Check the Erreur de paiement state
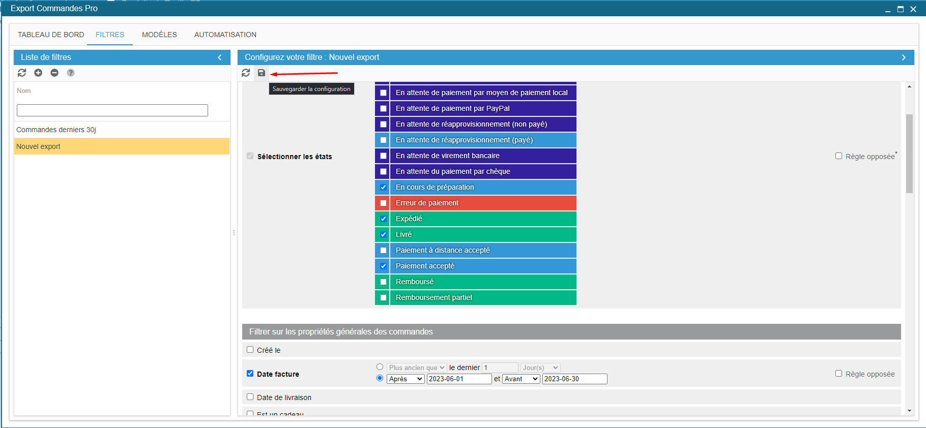This screenshot has height=428, width=926. pos(383,203)
